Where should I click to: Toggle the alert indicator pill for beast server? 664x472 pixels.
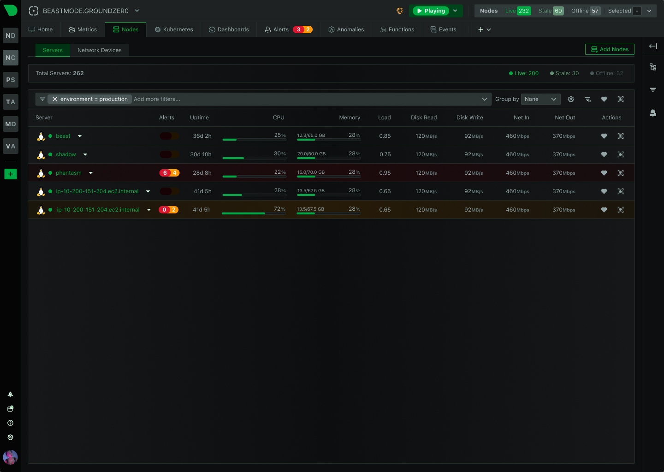(x=168, y=136)
